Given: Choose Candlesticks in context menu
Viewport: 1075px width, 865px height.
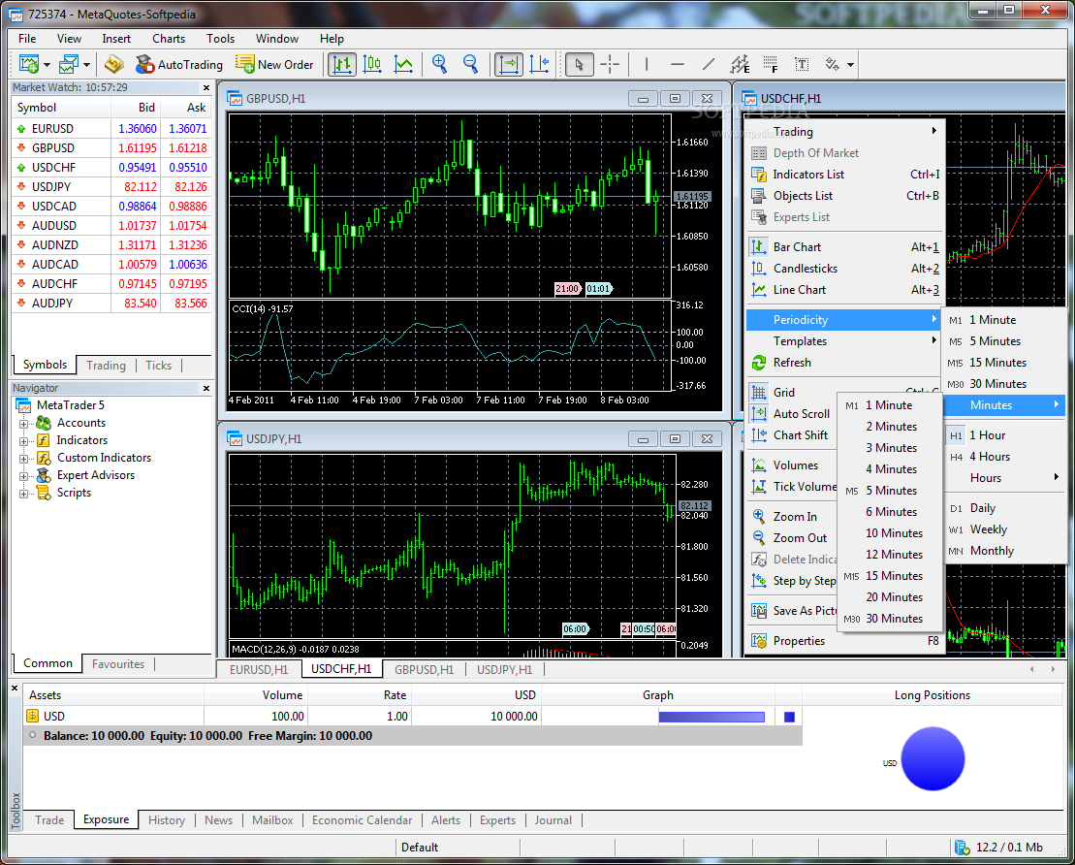Looking at the screenshot, I should pyautogui.click(x=844, y=269).
